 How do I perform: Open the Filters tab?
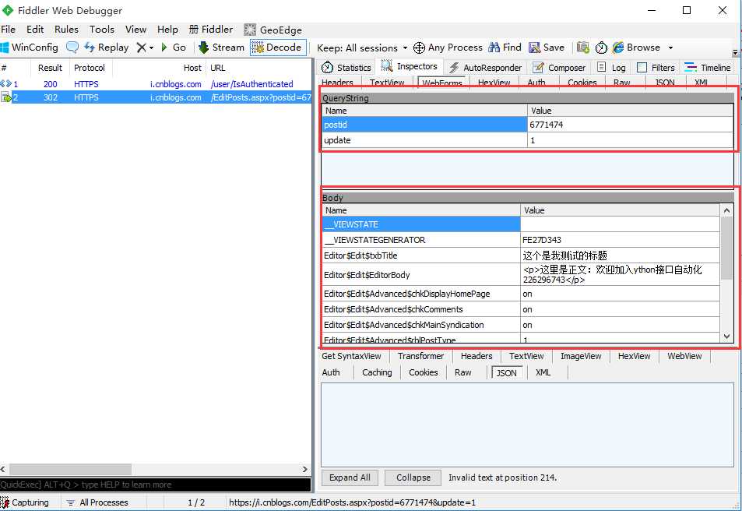pos(656,68)
